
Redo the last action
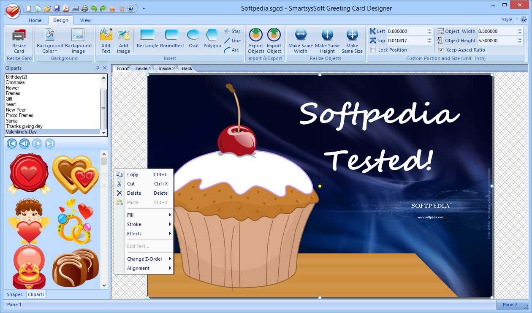pyautogui.click(x=103, y=8)
